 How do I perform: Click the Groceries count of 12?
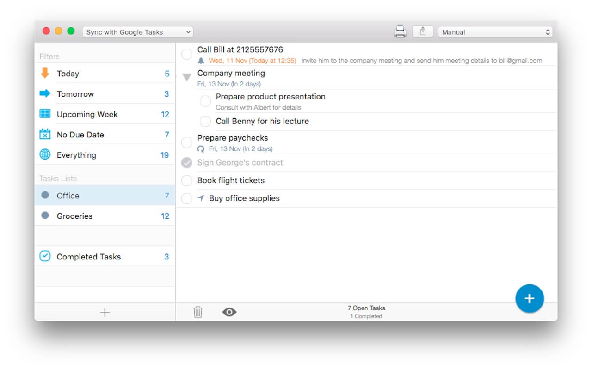165,216
